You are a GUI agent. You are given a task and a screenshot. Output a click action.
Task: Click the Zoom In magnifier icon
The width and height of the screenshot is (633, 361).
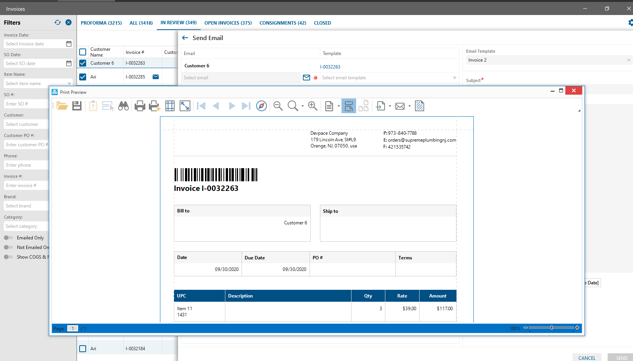point(313,106)
